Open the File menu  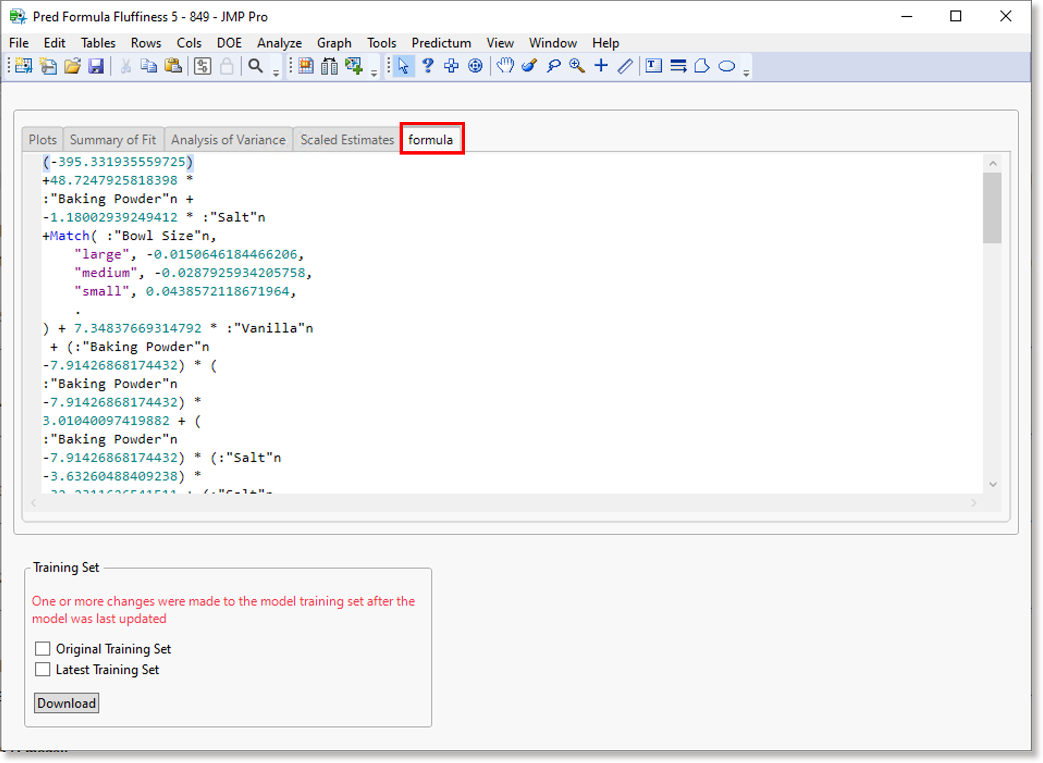[x=19, y=43]
